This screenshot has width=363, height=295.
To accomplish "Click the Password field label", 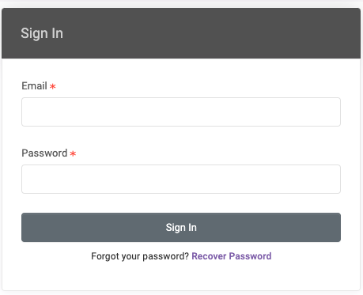I will coord(44,153).
